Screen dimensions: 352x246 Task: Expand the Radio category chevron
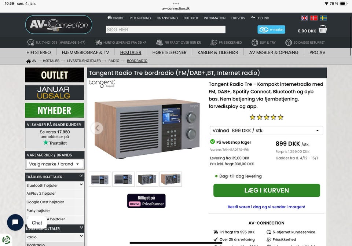tap(81, 236)
